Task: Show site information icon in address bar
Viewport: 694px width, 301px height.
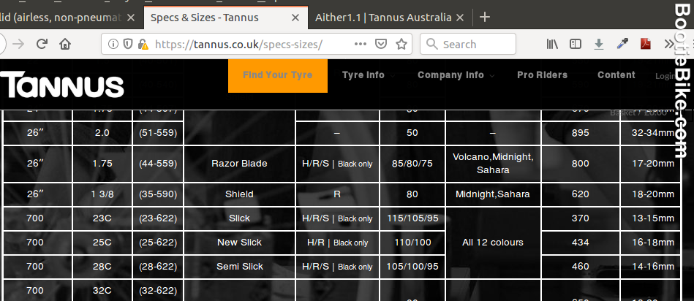Action: click(x=113, y=44)
